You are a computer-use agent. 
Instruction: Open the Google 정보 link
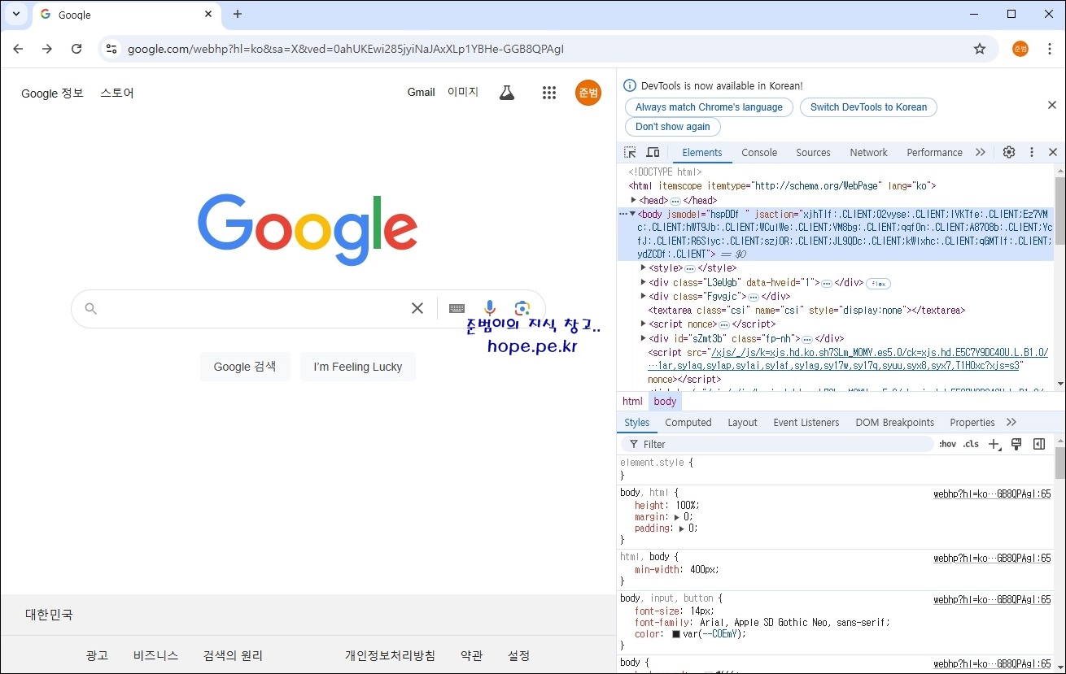click(52, 93)
